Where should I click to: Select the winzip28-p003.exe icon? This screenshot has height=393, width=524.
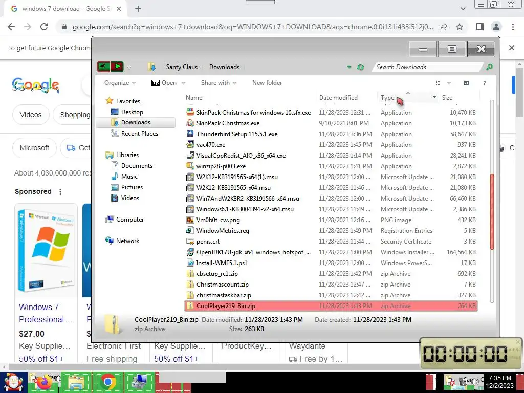(190, 166)
